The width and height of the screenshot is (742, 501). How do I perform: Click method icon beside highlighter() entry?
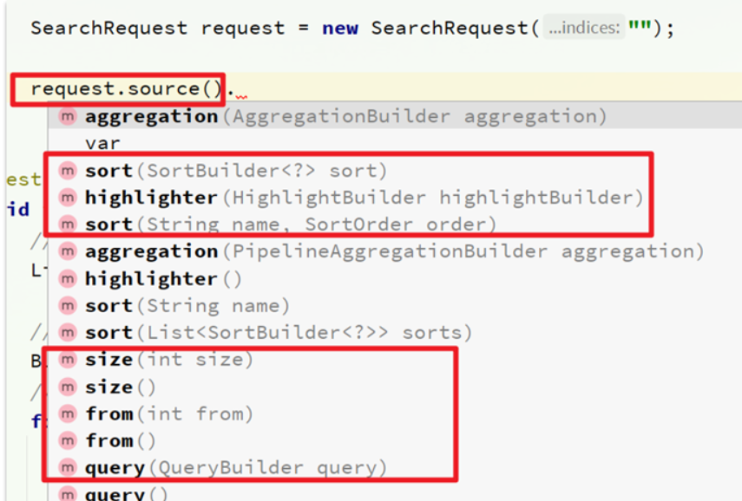[x=68, y=279]
